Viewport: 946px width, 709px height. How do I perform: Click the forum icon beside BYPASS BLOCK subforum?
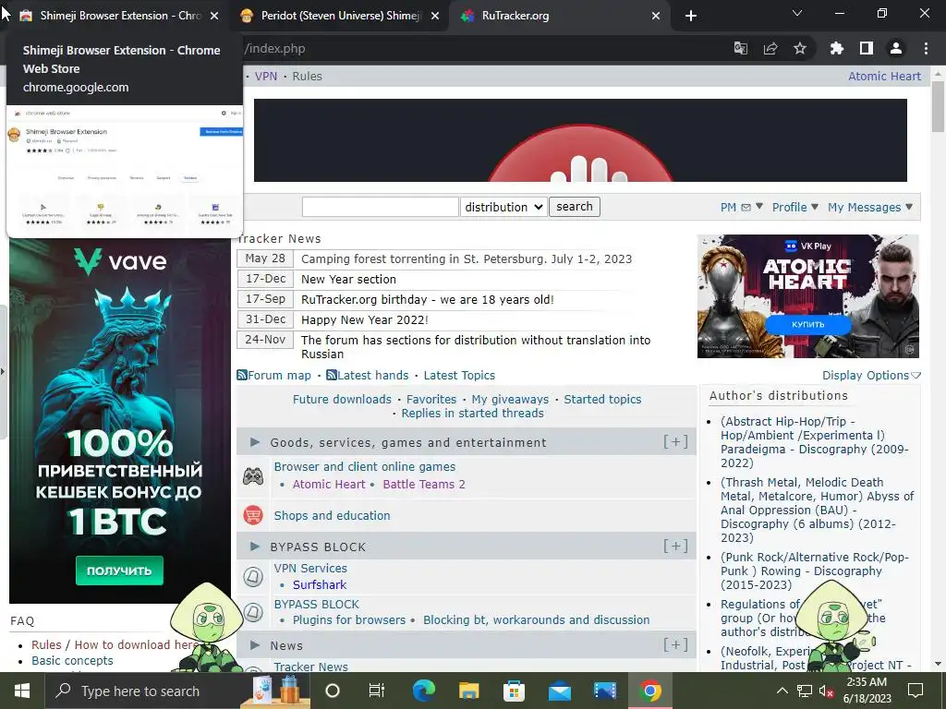[x=253, y=613]
